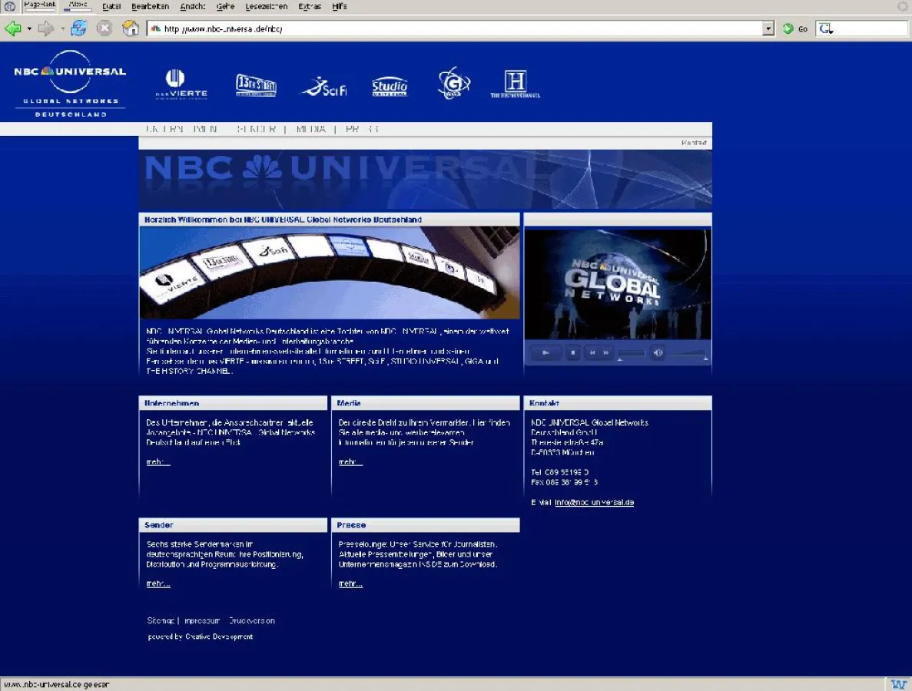Stop the NBC Universal video

click(x=572, y=352)
